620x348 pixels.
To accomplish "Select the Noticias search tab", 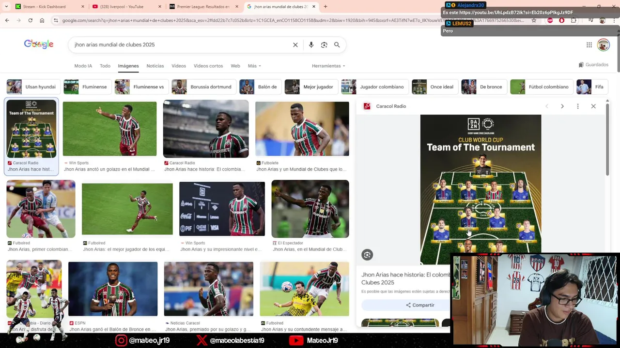I will tap(155, 66).
